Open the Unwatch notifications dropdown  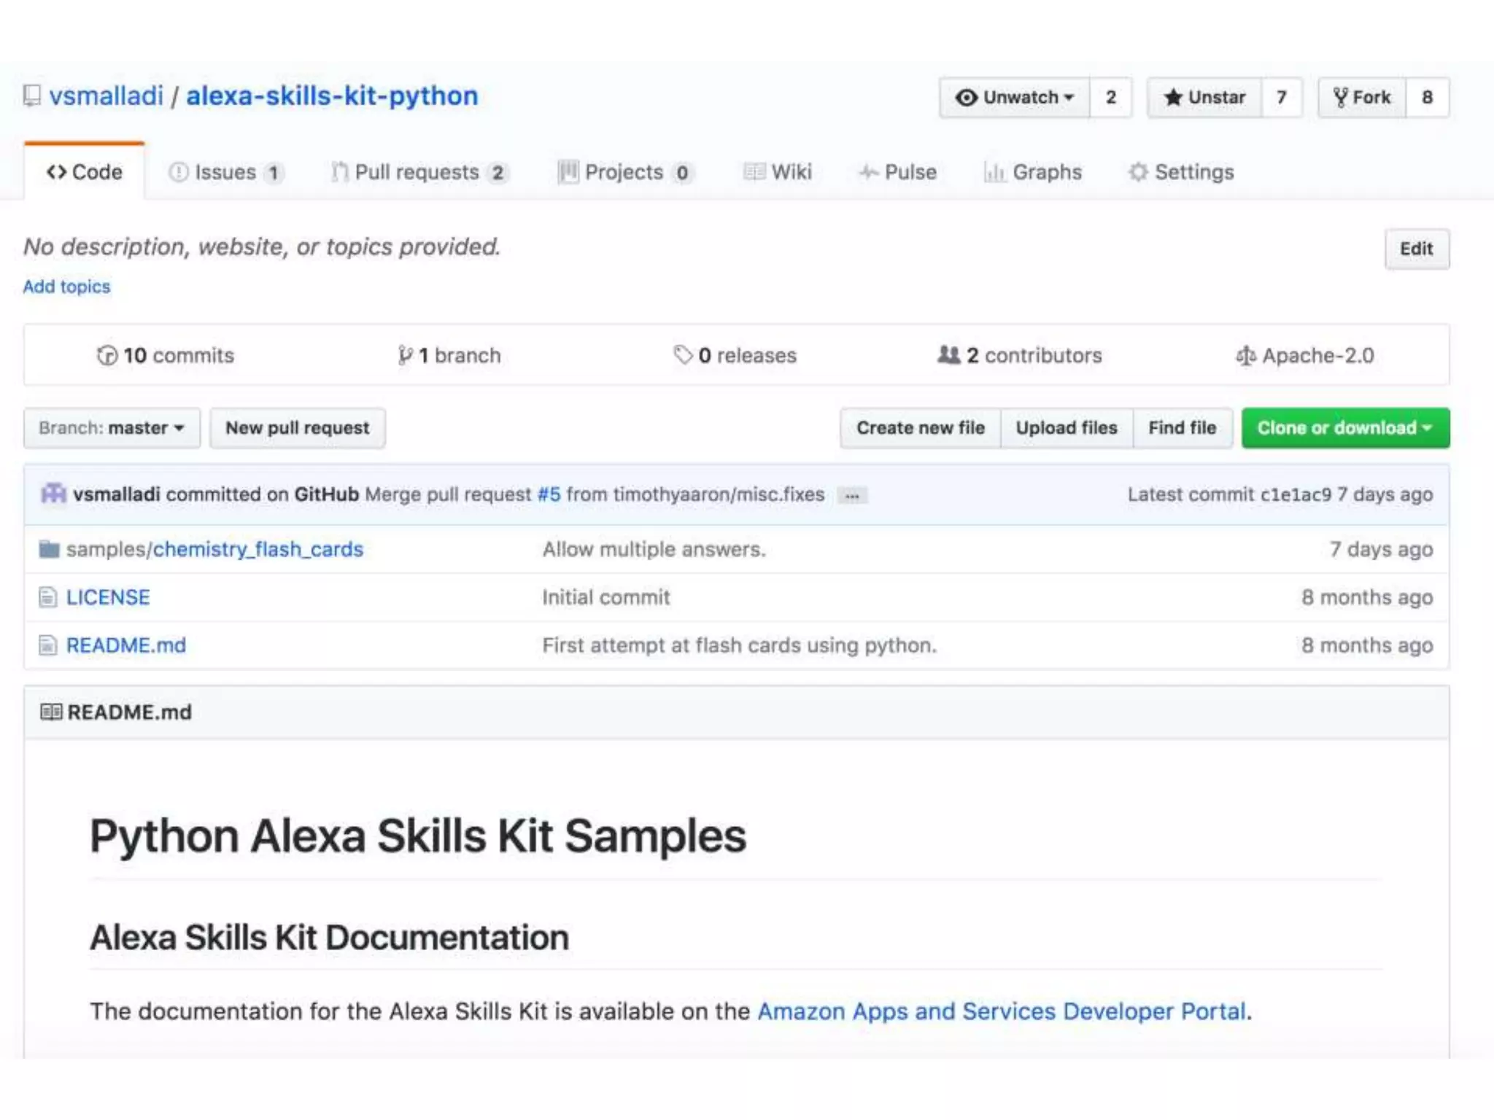(x=1015, y=97)
